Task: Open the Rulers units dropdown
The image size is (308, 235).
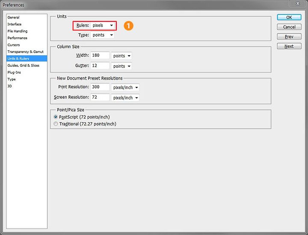Action: [103, 26]
